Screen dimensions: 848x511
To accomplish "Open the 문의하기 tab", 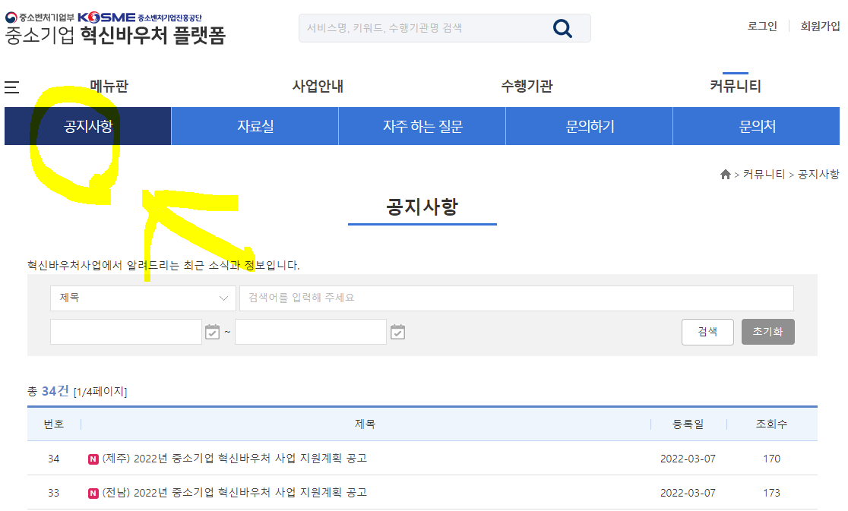I will [588, 125].
